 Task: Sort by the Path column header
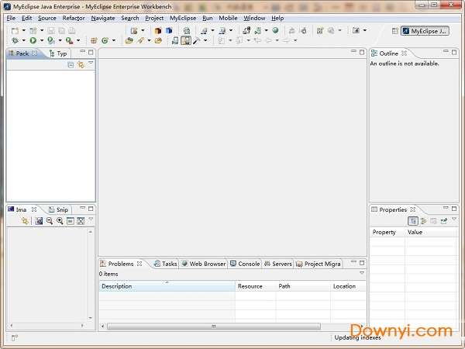pyautogui.click(x=303, y=286)
